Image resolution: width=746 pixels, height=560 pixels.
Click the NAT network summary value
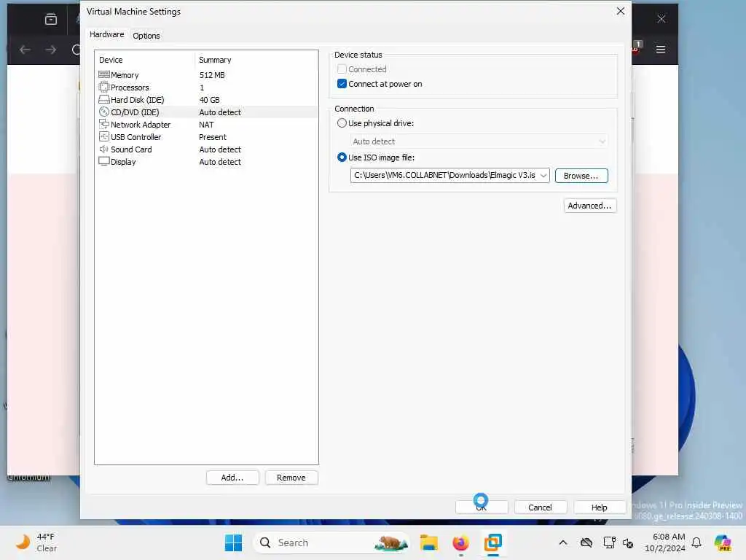point(206,124)
